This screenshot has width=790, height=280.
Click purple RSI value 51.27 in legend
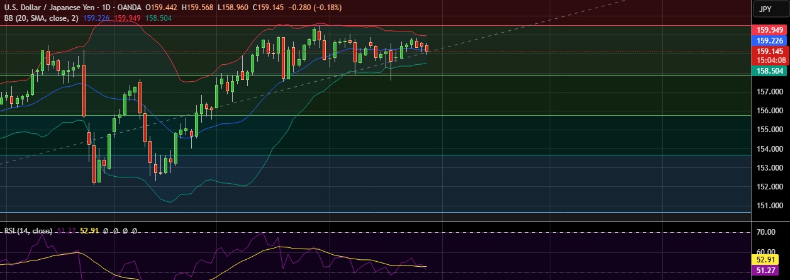tap(65, 231)
